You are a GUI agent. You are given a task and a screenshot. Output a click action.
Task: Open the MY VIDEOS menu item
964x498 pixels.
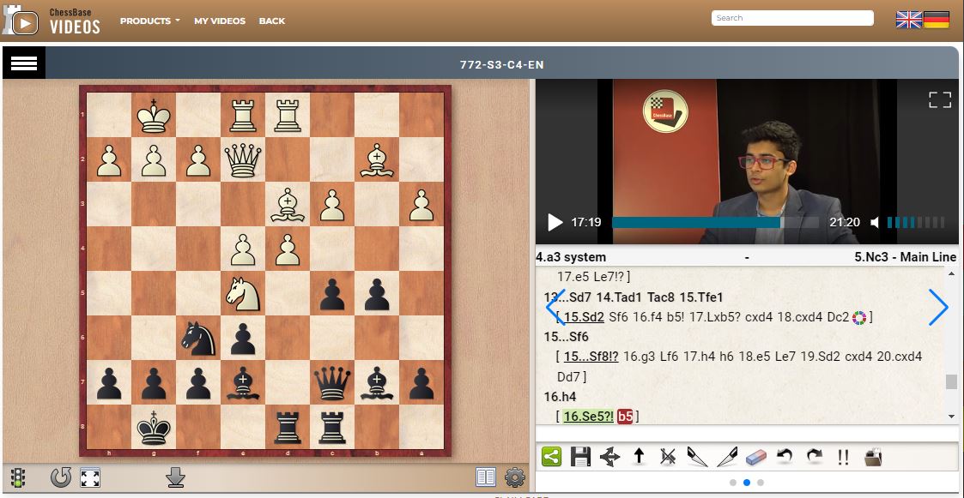220,21
